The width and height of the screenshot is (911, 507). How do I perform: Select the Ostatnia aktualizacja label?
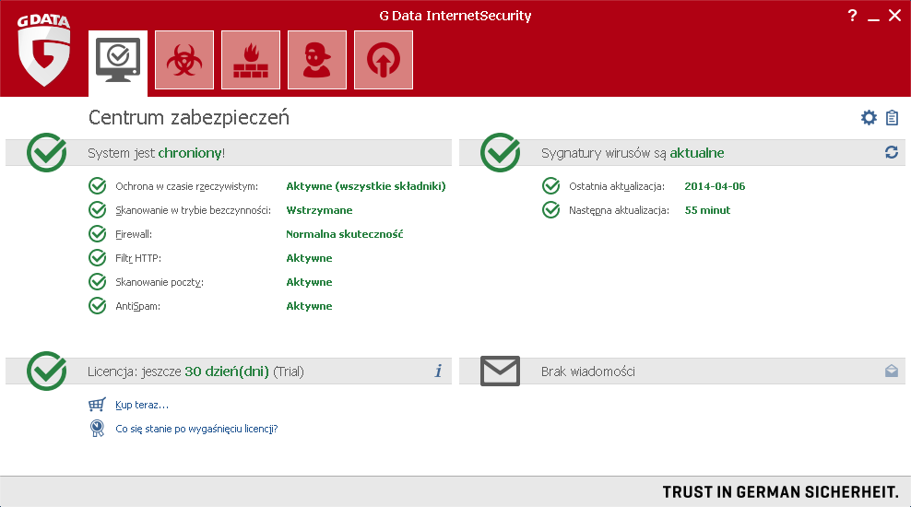[617, 186]
